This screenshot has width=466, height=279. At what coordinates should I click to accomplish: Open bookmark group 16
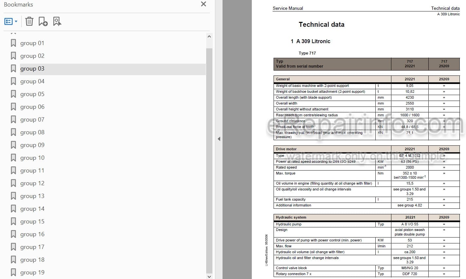32,234
